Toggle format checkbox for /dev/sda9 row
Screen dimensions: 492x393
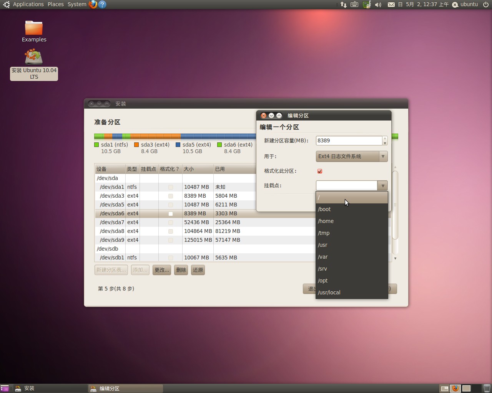pos(171,240)
